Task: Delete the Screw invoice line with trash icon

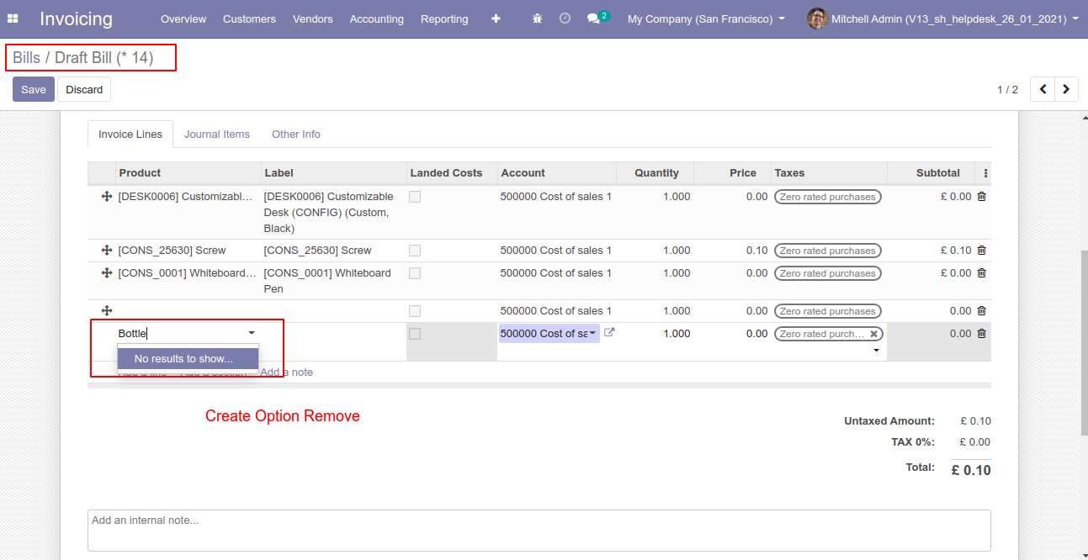Action: coord(981,251)
